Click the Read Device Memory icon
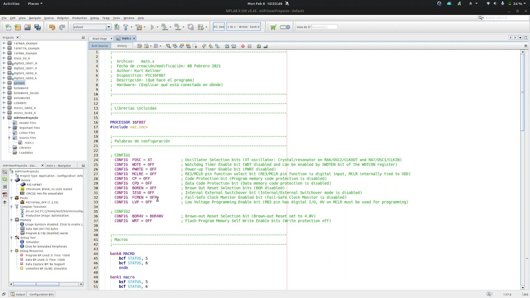Screen dimensions: 530x298 pos(178,27)
